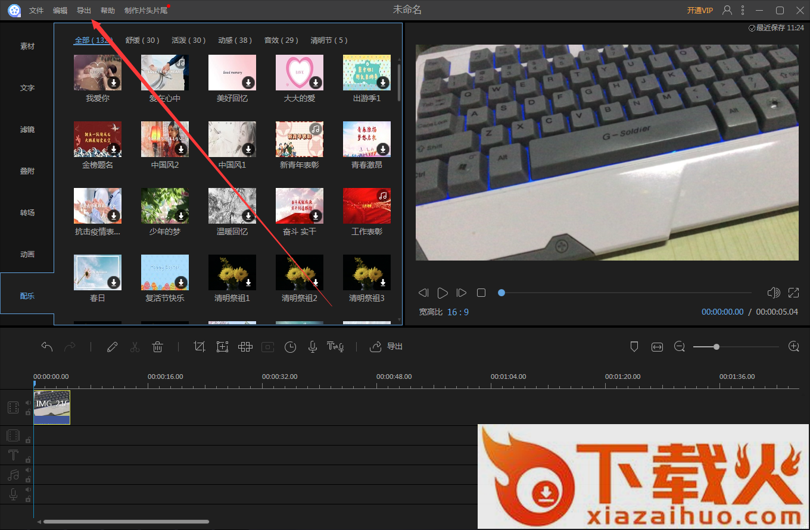The image size is (810, 530).
Task: Select the 中国风2 music thumbnail
Action: [x=165, y=139]
